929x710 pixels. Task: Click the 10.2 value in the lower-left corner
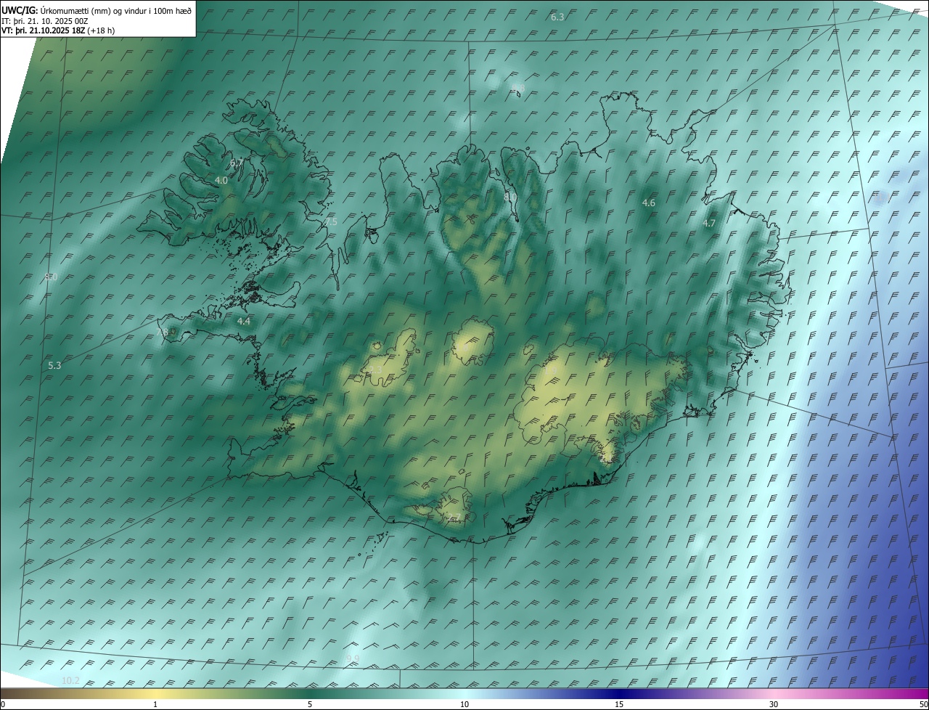(70, 680)
